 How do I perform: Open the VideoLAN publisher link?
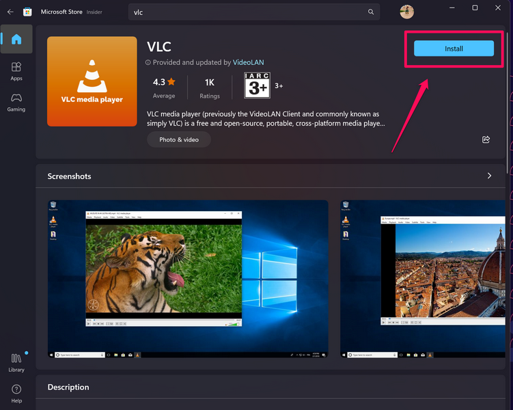pos(248,62)
